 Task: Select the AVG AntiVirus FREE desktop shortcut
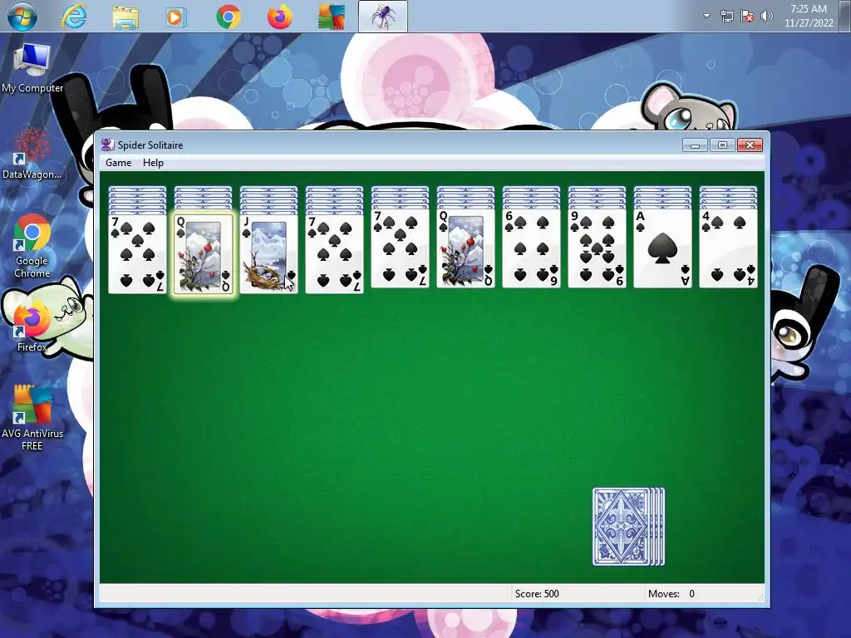click(x=32, y=418)
